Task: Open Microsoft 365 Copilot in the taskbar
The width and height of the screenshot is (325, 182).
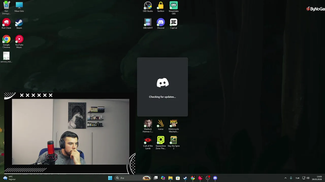Action: click(x=163, y=178)
